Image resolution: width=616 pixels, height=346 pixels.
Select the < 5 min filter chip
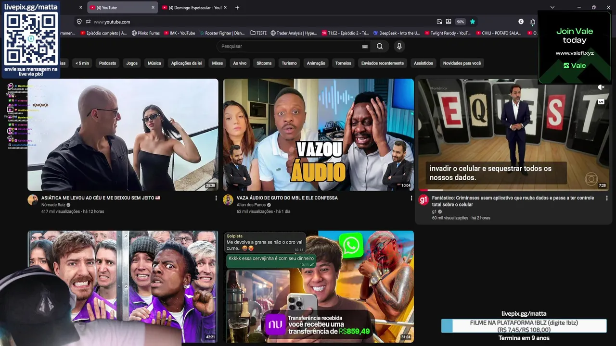pyautogui.click(x=82, y=63)
